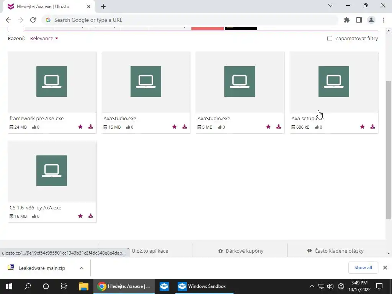Select the Hledejte: Axa.exe | Ulož.to tab
The width and height of the screenshot is (392, 294).
(49, 7)
